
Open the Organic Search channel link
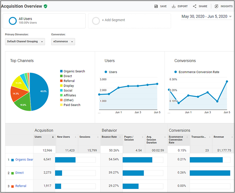click(x=24, y=159)
